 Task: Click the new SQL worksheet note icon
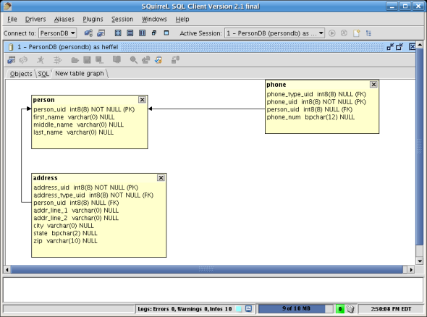[x=356, y=33]
